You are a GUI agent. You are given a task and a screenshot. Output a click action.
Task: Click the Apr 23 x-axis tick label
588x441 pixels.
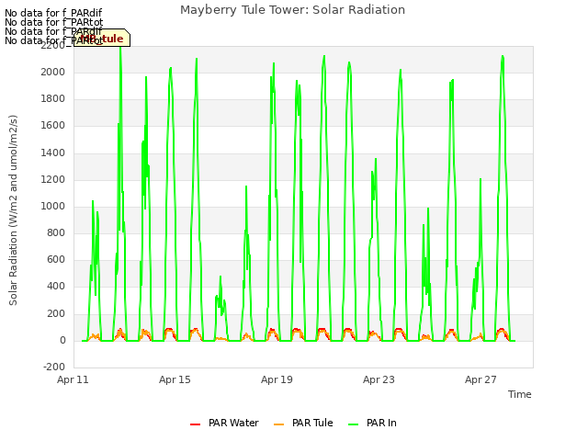point(379,379)
